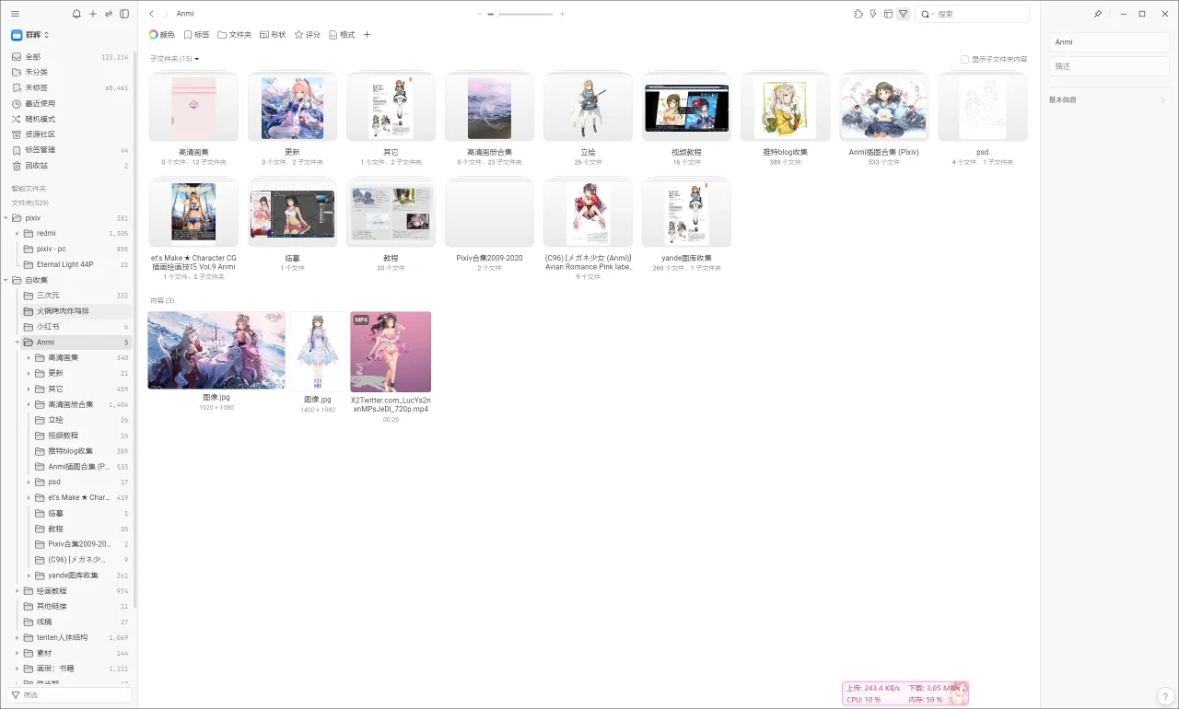Expand the 绘画教程 folder arrow
This screenshot has height=709, width=1179.
pos(17,591)
